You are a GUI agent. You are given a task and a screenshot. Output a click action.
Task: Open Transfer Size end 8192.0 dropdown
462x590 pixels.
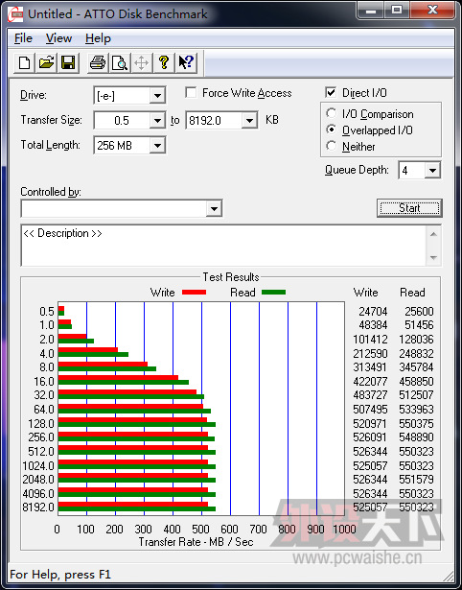click(x=249, y=121)
